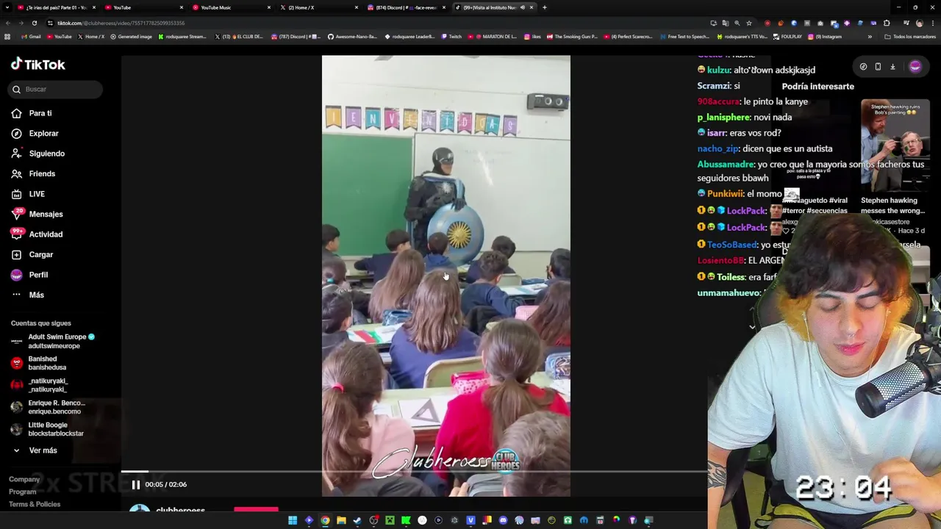Screen dimensions: 941x529
Task: Pause the TikTok video
Action: [x=135, y=484]
